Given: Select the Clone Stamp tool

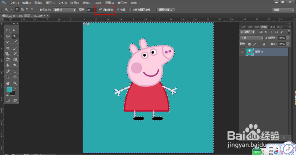Looking at the screenshot, I should click(8, 54).
